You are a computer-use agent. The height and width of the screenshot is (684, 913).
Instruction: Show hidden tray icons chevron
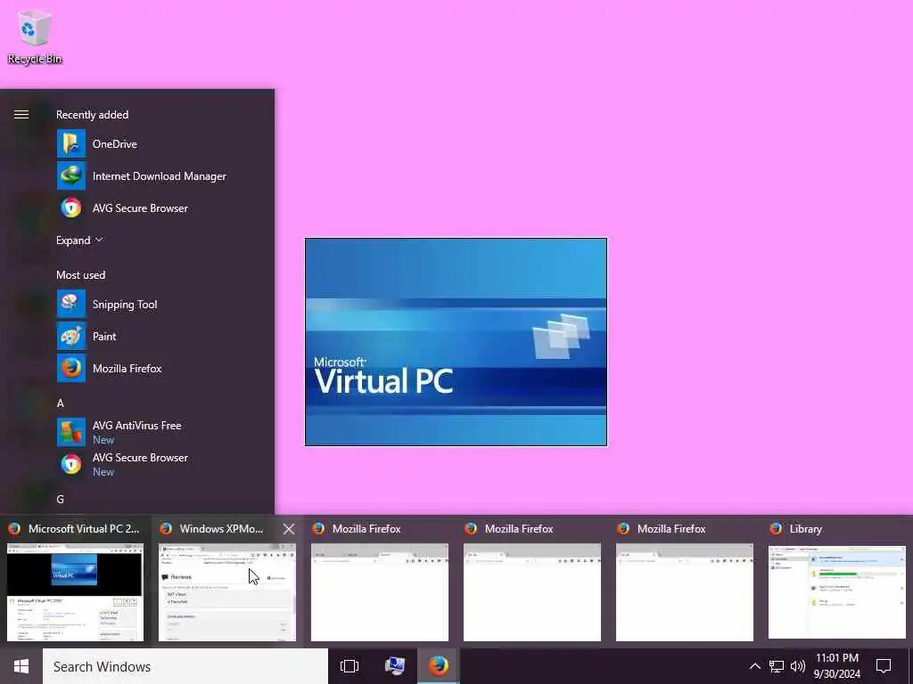754,666
